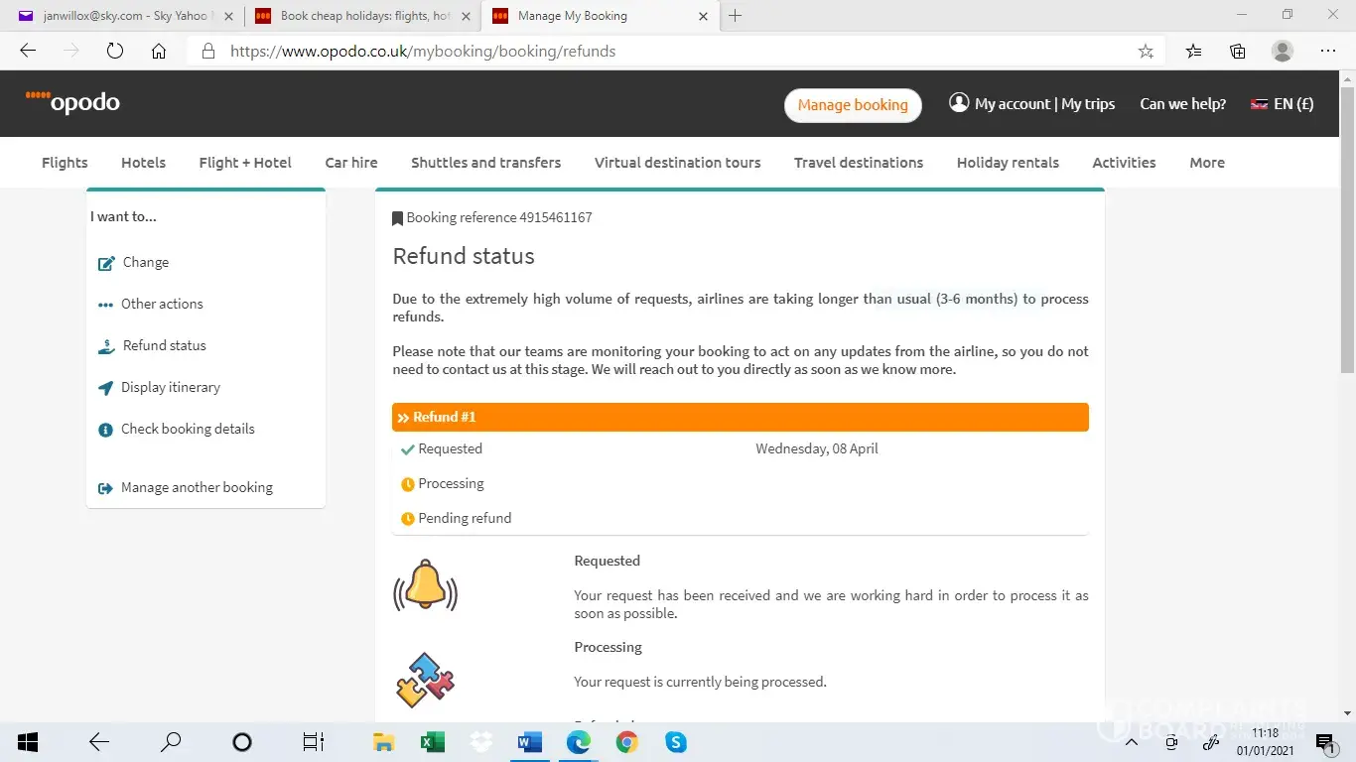Image resolution: width=1356 pixels, height=762 pixels.
Task: Open Edge settings and more menu
Action: pyautogui.click(x=1328, y=52)
